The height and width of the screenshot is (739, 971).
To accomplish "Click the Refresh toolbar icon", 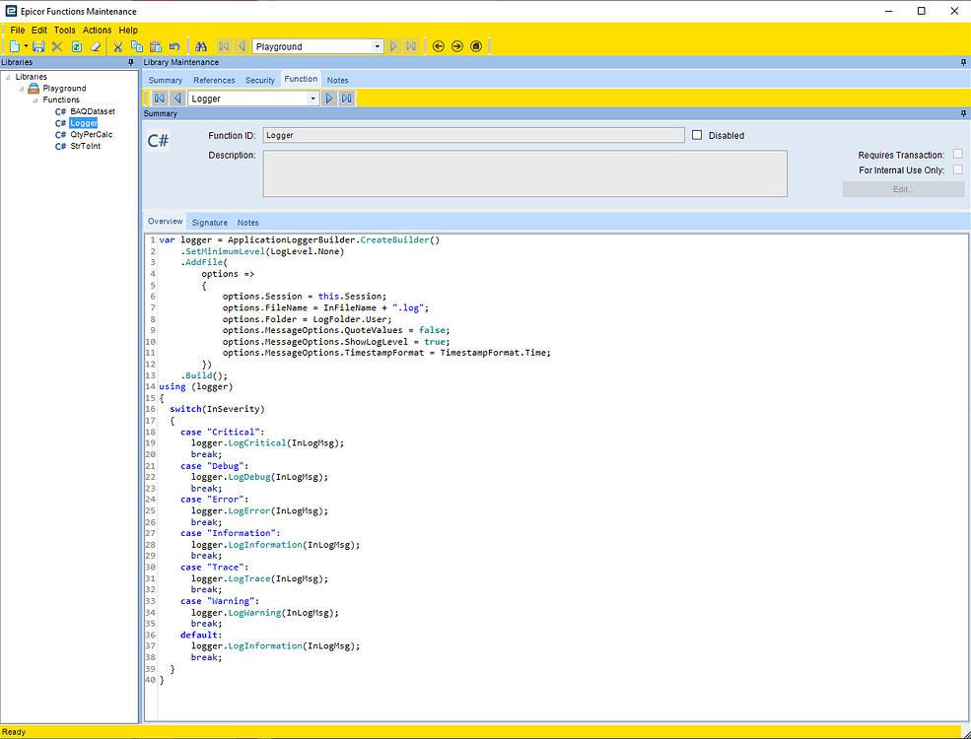I will click(x=76, y=45).
